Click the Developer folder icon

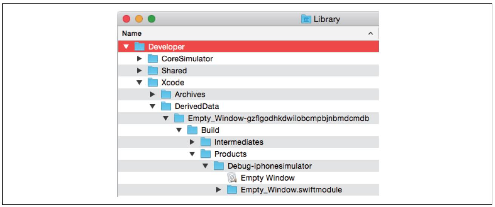coord(140,47)
